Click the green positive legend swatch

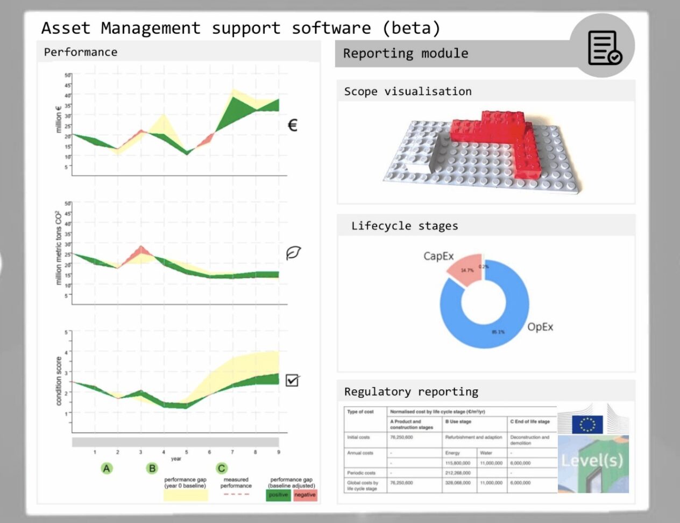278,495
